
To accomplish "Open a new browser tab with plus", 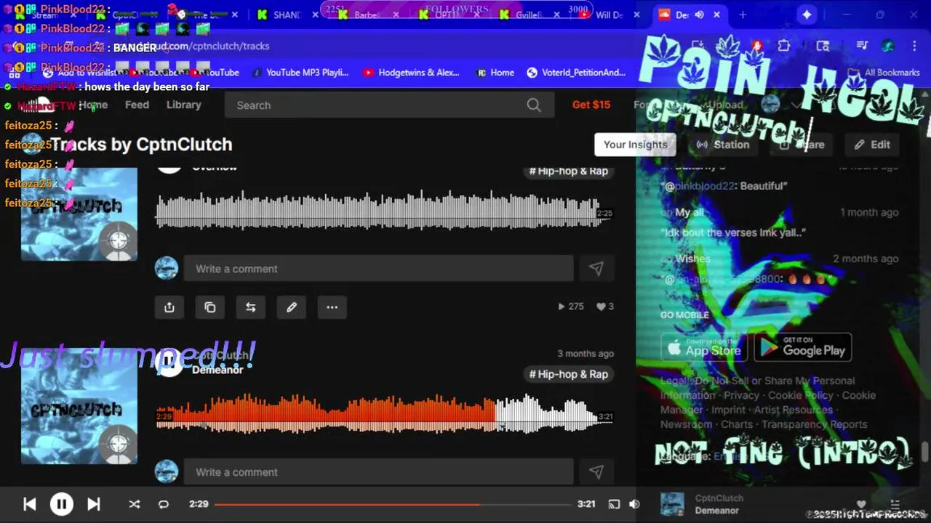I will pyautogui.click(x=743, y=15).
